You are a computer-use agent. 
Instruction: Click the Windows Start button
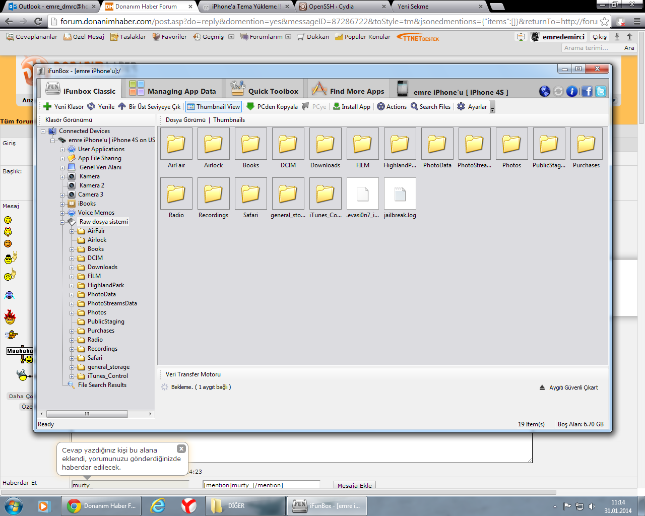point(13,505)
